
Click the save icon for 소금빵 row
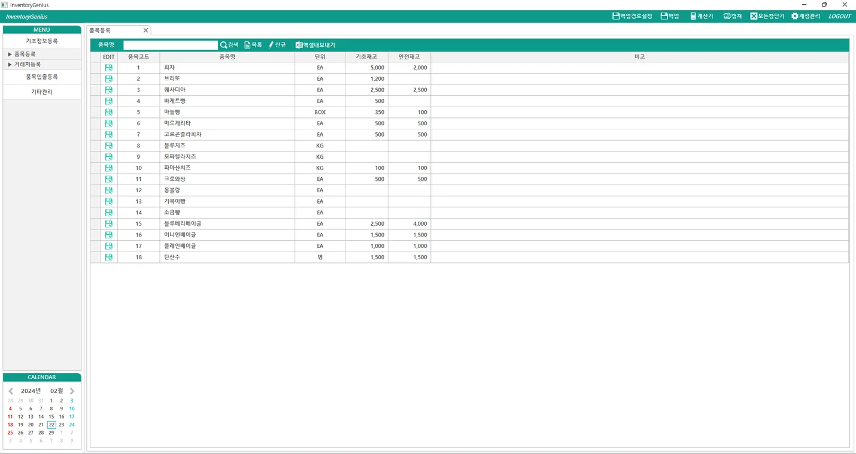point(109,213)
